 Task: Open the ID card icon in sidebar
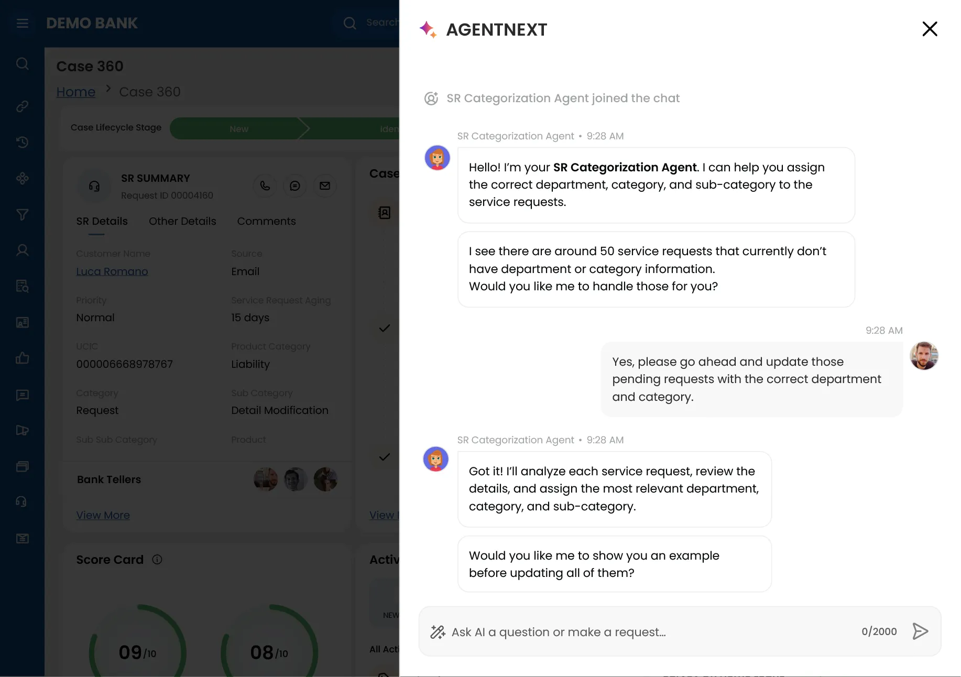coord(22,322)
